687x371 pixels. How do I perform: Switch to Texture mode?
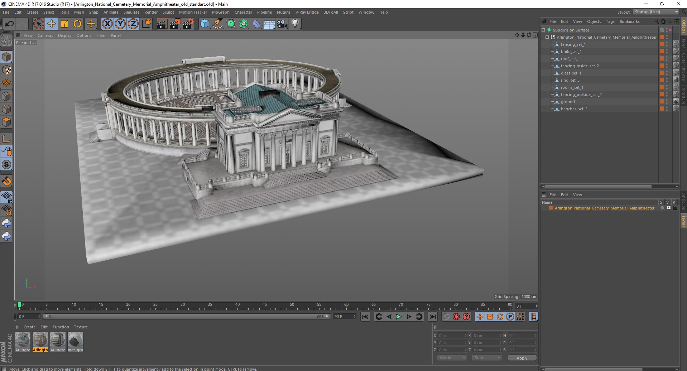(x=6, y=70)
